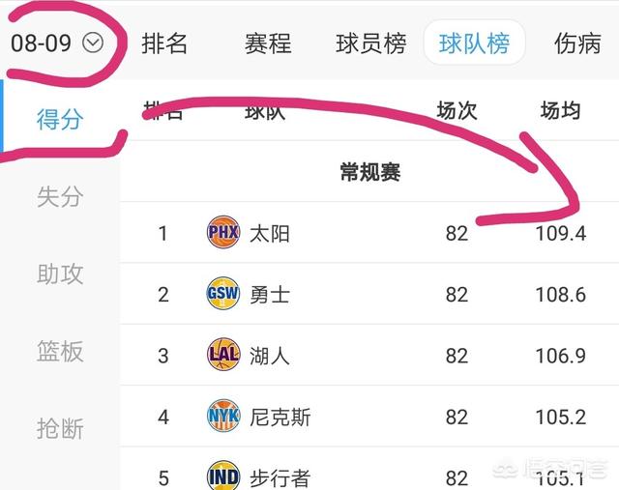Select 得分 in the sidebar
Screen dimensions: 619x490
60,119
